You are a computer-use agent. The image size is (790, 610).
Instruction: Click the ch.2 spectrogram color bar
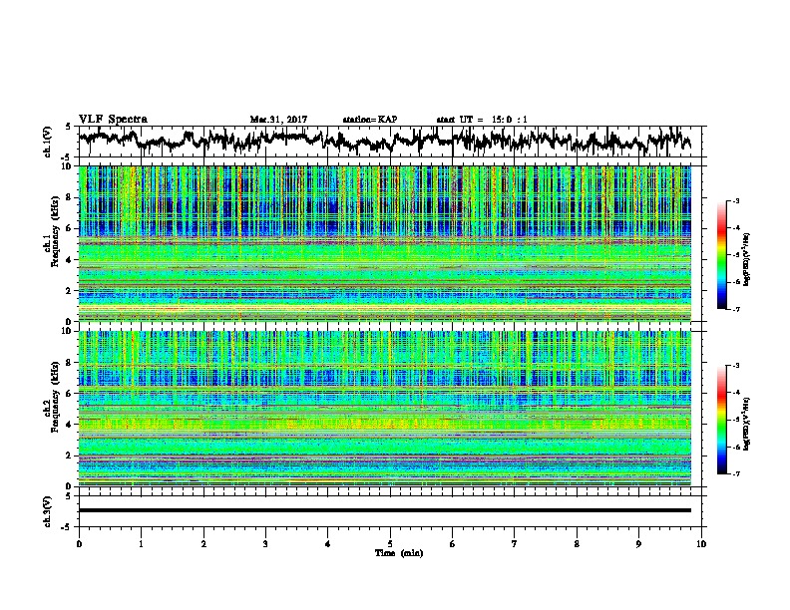pos(722,420)
